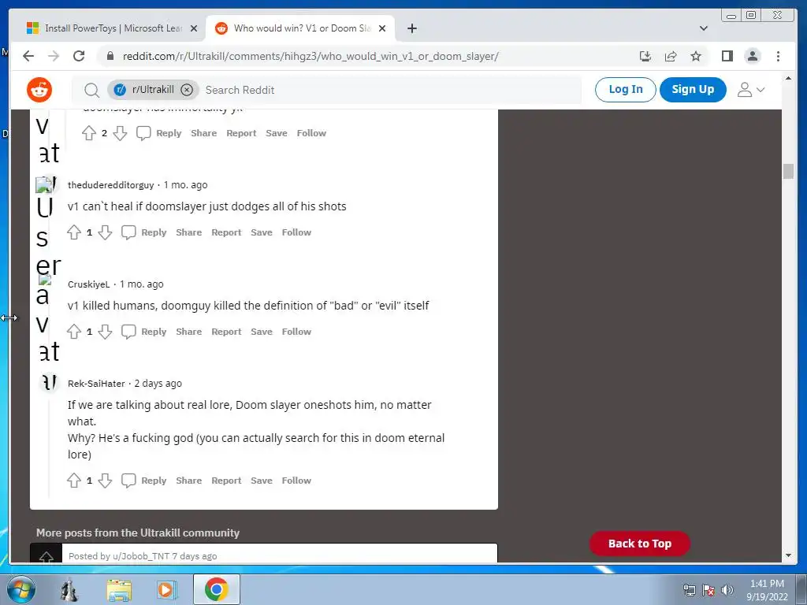Click Chrome icon in taskbar
The image size is (807, 605).
(x=216, y=589)
